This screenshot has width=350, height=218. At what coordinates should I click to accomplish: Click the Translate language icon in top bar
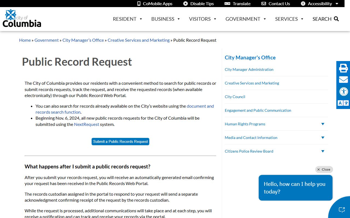point(227,4)
